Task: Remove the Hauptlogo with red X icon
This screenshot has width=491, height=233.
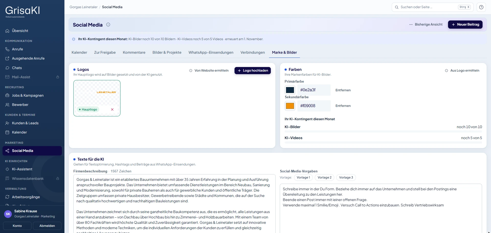Action: (112, 109)
